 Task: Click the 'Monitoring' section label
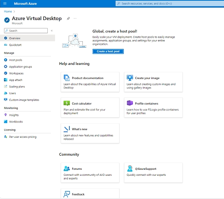pos(11,108)
